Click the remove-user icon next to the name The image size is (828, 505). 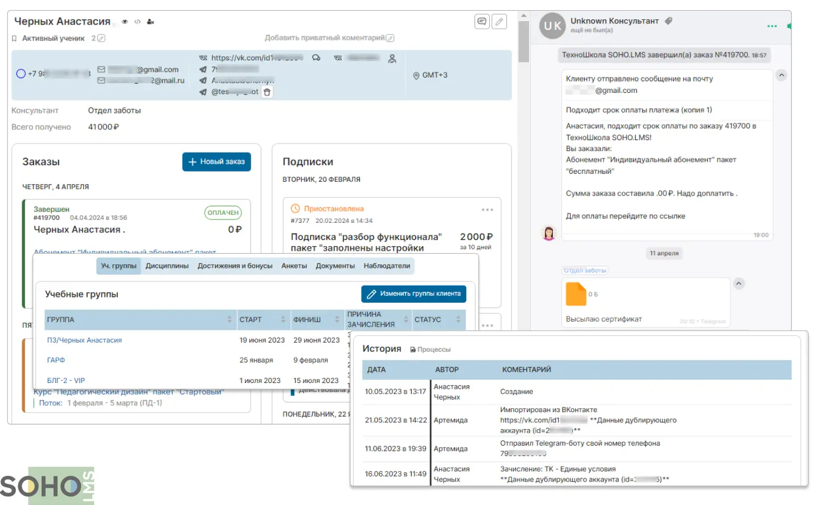tap(150, 22)
